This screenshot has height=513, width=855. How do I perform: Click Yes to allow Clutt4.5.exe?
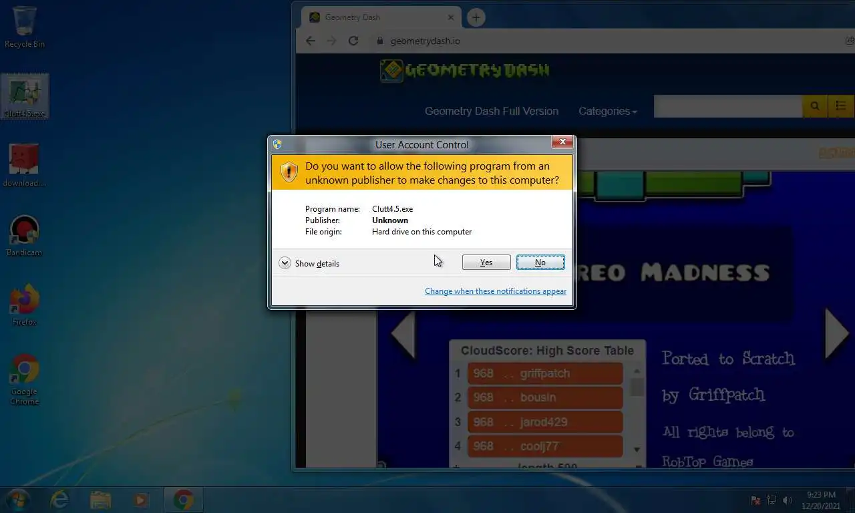pos(486,263)
